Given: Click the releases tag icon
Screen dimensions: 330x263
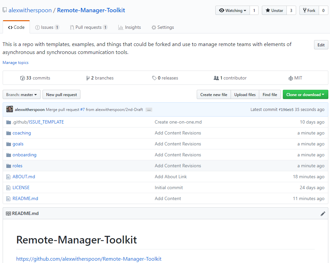Looking at the screenshot, I should pyautogui.click(x=154, y=78).
